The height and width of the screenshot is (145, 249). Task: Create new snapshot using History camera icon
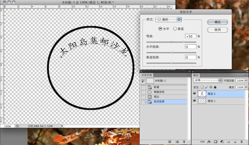tap(177, 141)
